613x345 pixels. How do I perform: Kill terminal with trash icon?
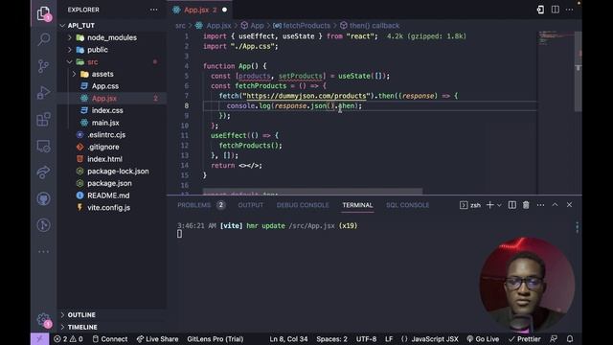(x=526, y=205)
